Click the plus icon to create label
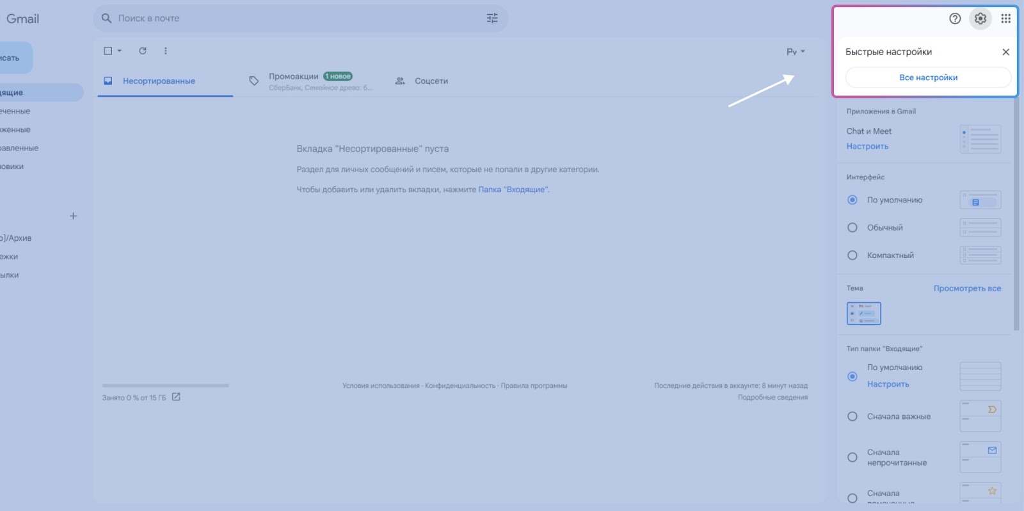 [x=73, y=216]
